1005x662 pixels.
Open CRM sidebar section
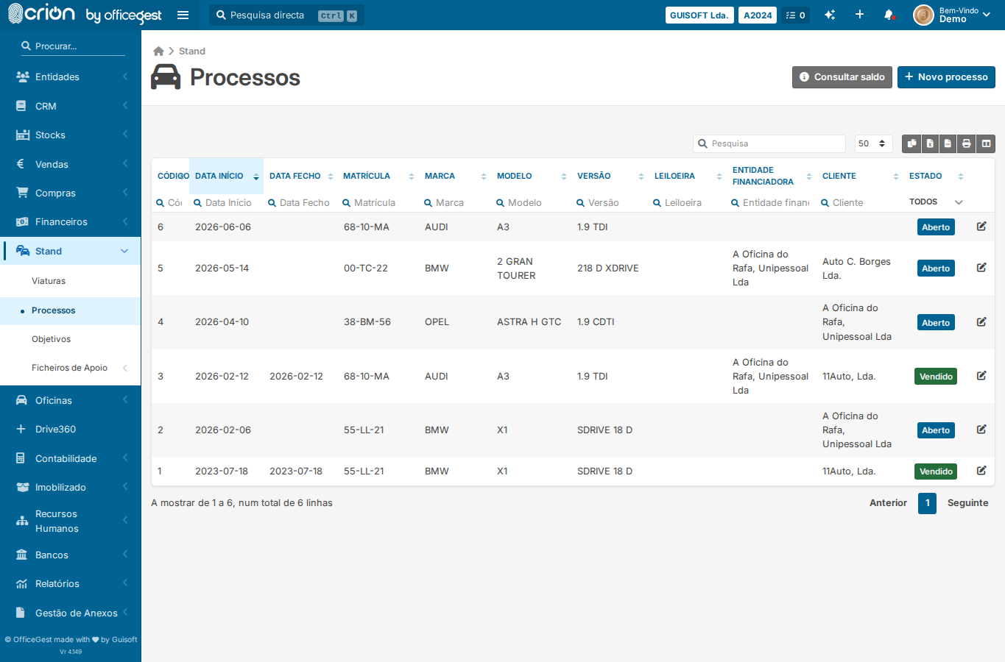pyautogui.click(x=71, y=106)
